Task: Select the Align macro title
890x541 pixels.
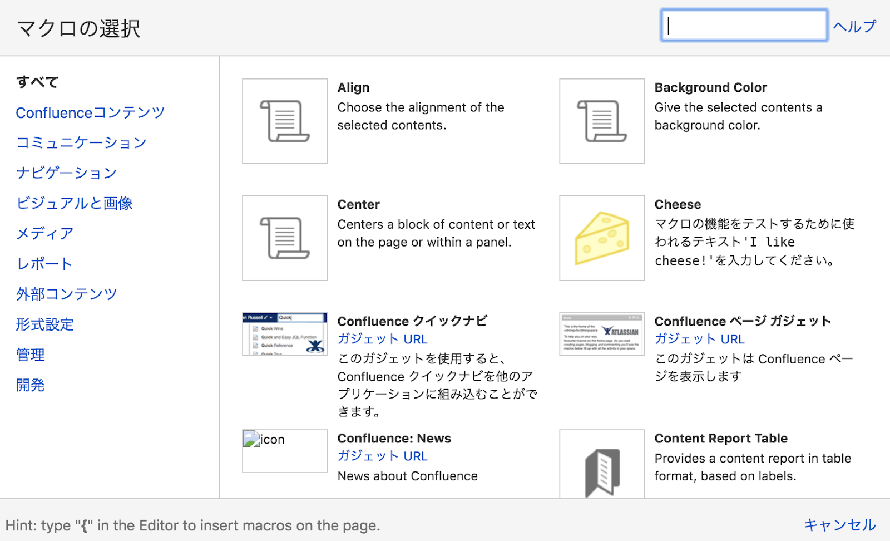Action: [353, 87]
